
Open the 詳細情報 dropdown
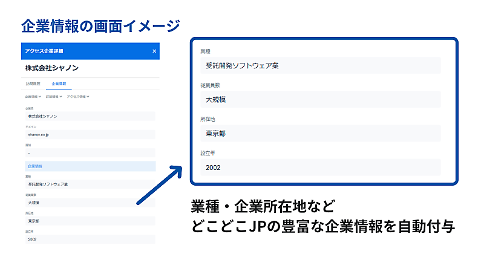click(54, 97)
